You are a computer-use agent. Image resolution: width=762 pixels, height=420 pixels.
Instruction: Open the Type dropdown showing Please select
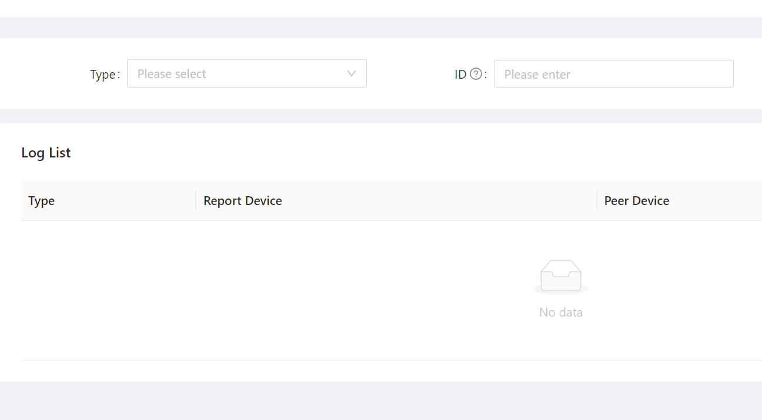click(247, 73)
